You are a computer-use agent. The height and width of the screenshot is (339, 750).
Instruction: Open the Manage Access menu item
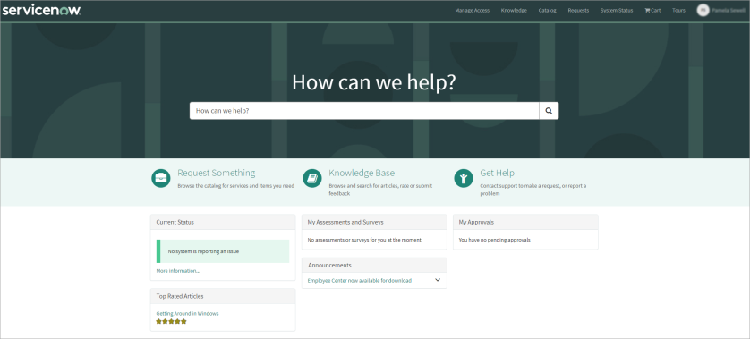click(472, 10)
